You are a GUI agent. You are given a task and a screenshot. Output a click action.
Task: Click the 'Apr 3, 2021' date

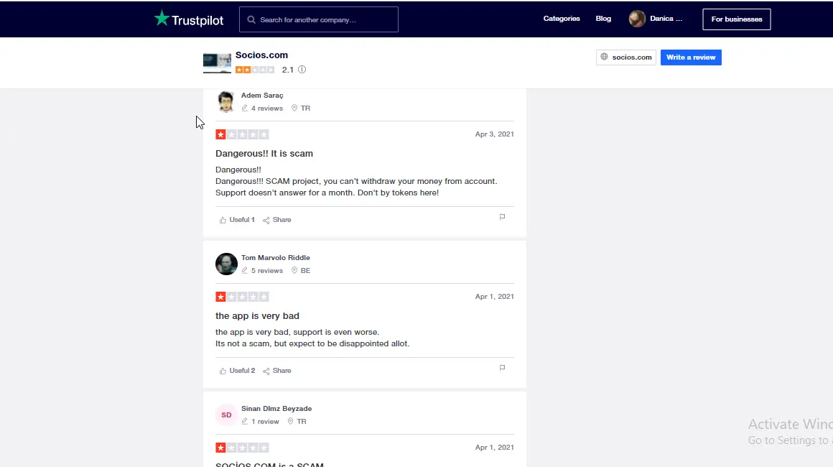pos(494,134)
